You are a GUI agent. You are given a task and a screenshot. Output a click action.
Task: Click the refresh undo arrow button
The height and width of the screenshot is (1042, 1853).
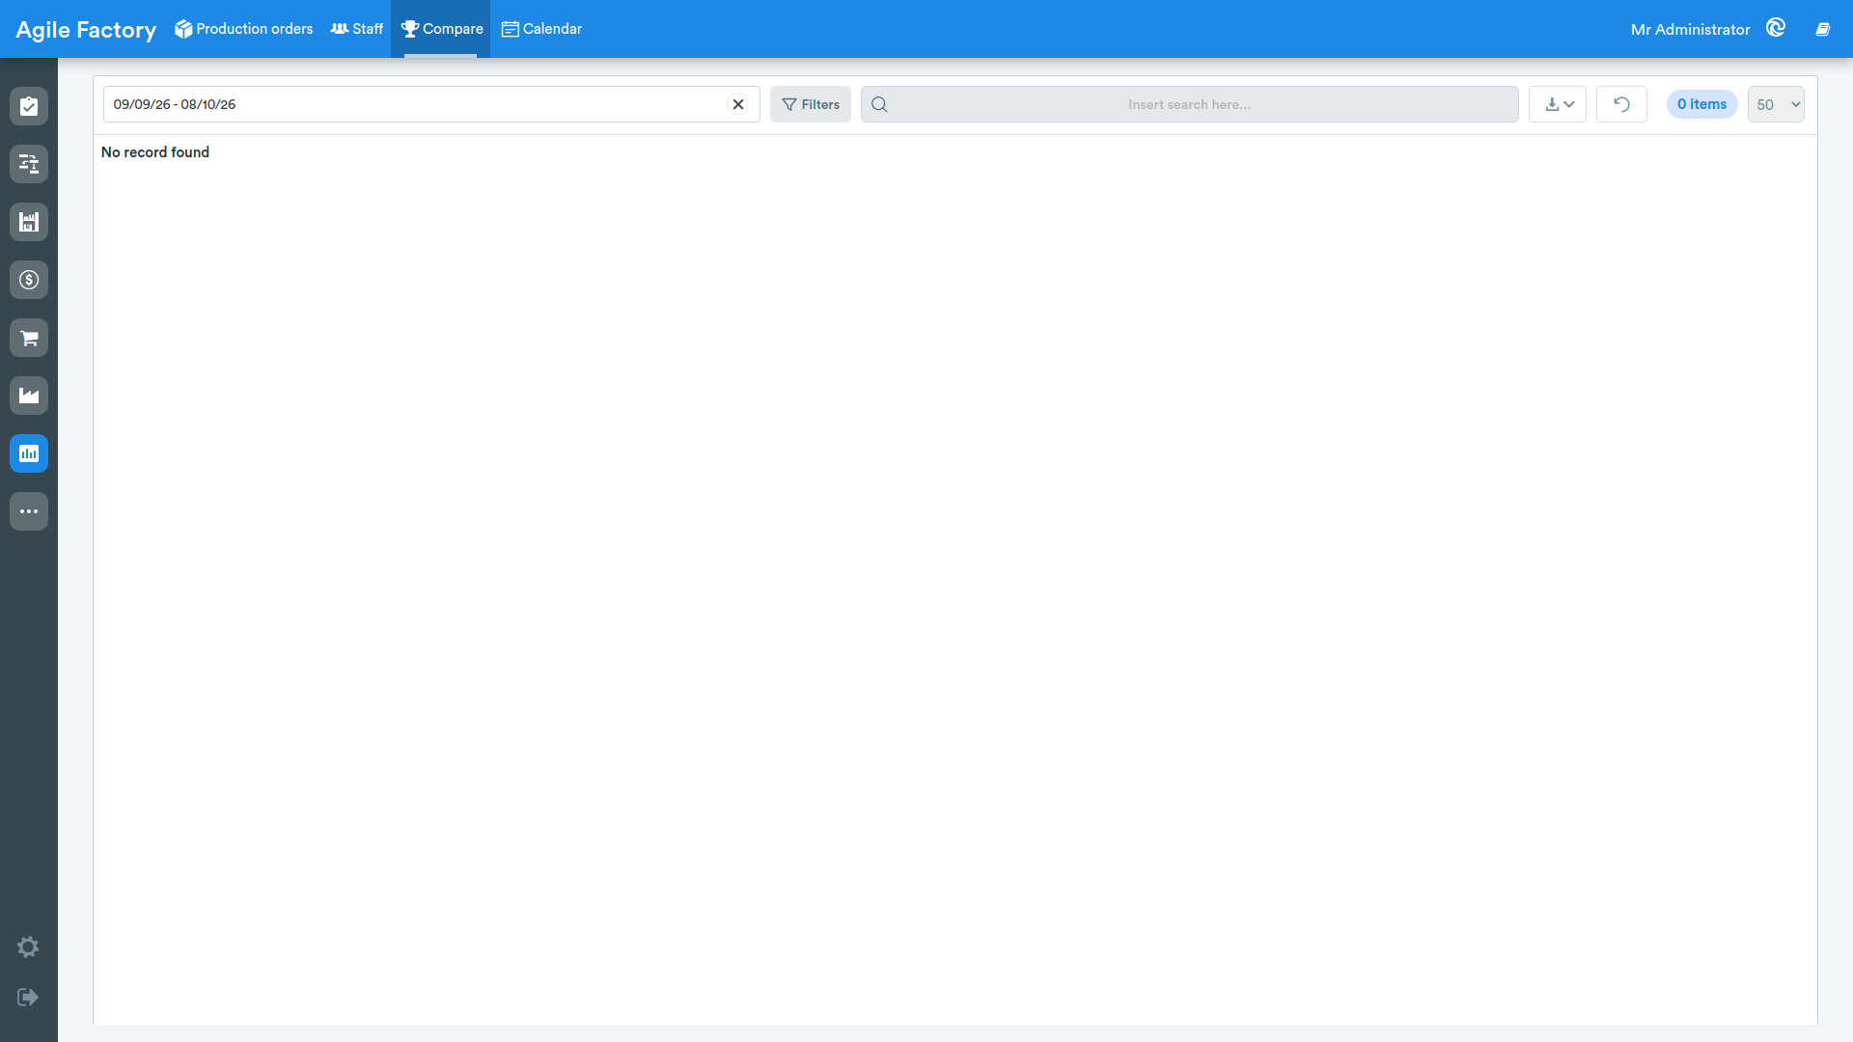pyautogui.click(x=1621, y=104)
